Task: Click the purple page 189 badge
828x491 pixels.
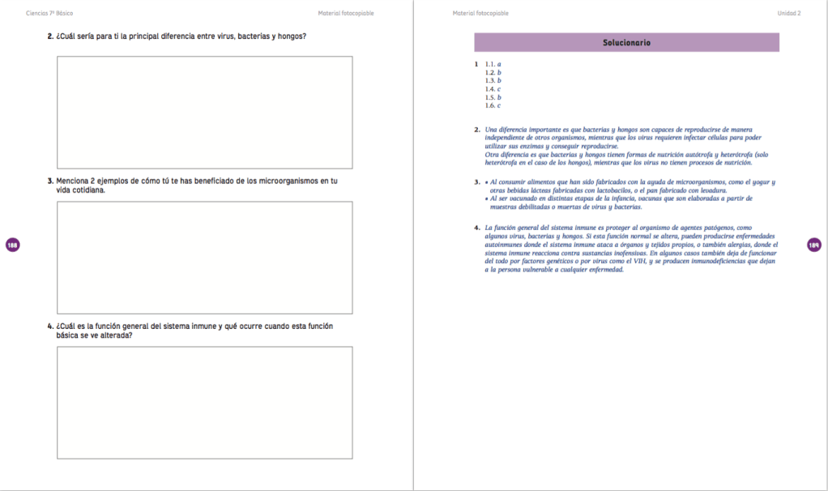Action: [814, 245]
